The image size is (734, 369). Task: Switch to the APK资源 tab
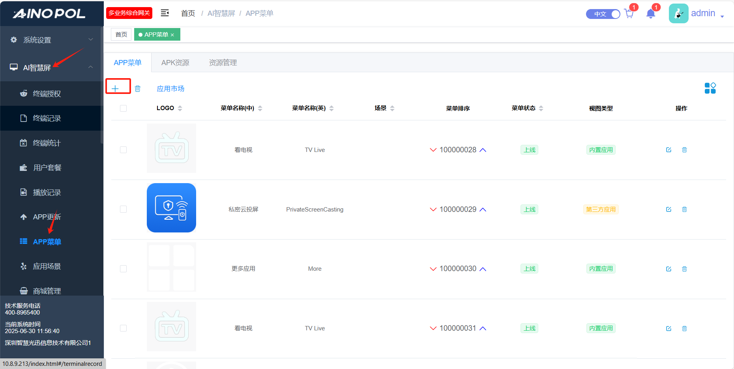click(x=175, y=63)
